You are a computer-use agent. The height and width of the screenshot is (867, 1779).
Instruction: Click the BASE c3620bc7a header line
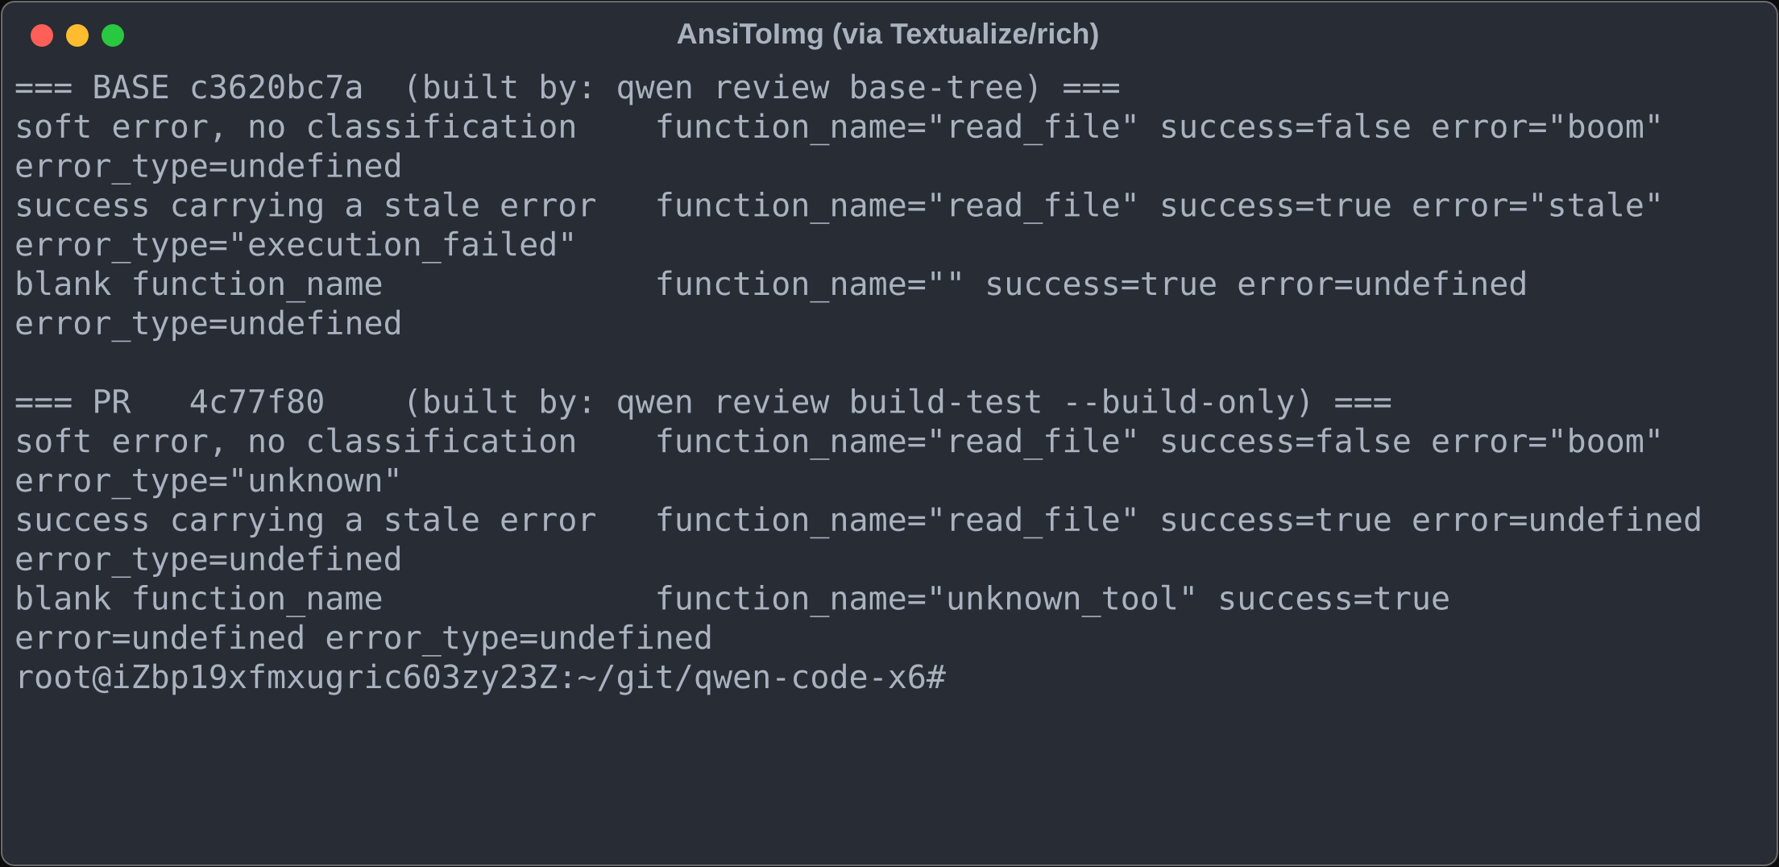pos(568,88)
